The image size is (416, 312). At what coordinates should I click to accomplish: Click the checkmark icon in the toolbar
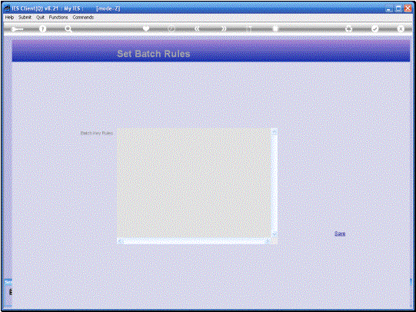click(x=374, y=28)
